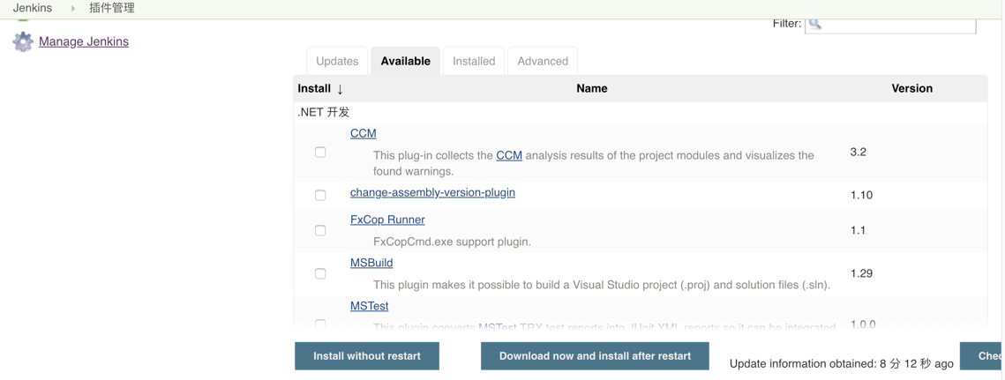Click the magnifier icon in Filter box
Screen dimensions: 1005x380
pyautogui.click(x=815, y=24)
